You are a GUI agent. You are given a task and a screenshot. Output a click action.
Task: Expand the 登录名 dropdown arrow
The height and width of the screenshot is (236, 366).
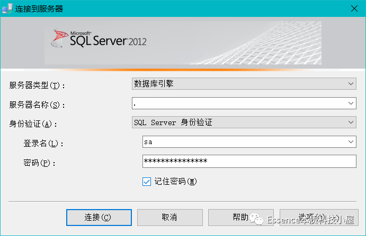351,141
